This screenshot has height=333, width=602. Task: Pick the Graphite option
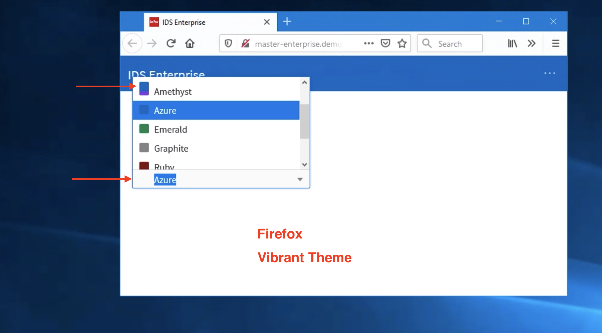pos(171,148)
